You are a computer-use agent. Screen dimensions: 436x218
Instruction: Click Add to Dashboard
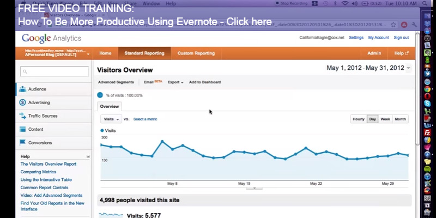coord(205,82)
